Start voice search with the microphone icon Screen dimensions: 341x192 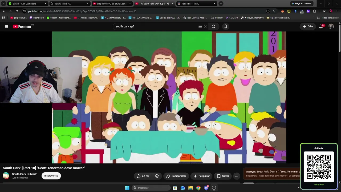(226, 26)
